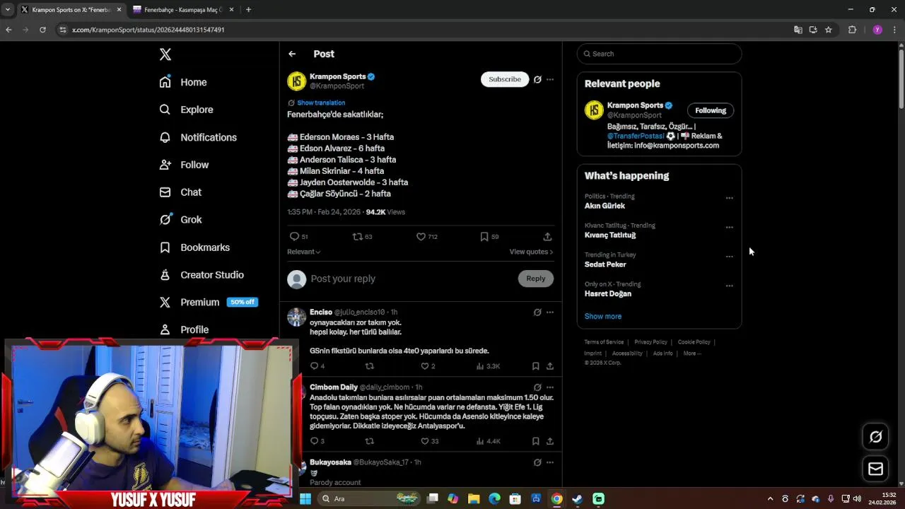The image size is (905, 509).
Task: Open the Windows Start menu
Action: (x=305, y=498)
